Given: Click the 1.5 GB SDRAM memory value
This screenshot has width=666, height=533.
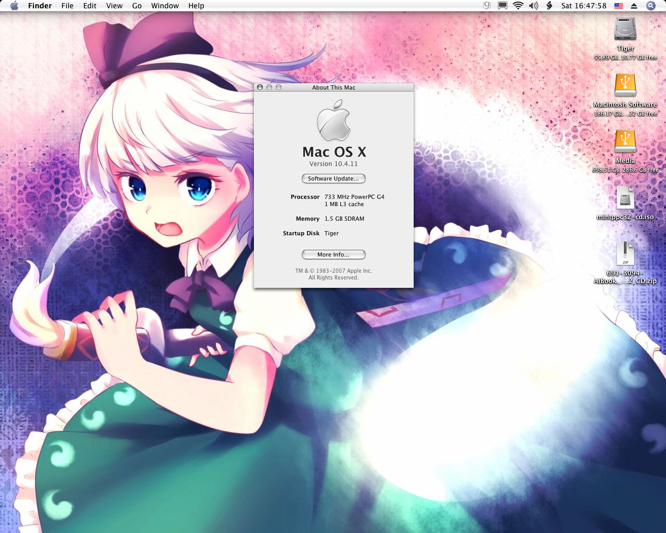Looking at the screenshot, I should (344, 219).
